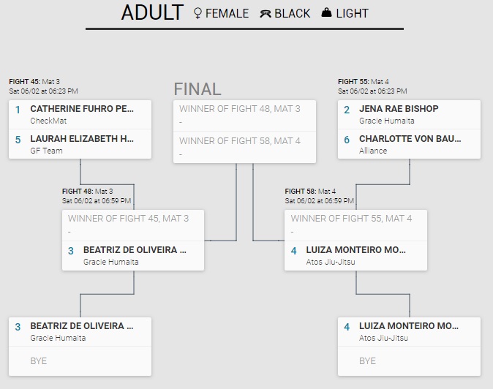493x389 pixels.
Task: Click 'Winner of Fight 58, Mat 4' final slot
Action: [240, 140]
